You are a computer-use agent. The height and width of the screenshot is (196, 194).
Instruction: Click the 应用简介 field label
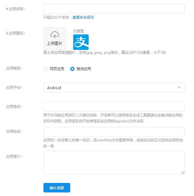pos(14,157)
